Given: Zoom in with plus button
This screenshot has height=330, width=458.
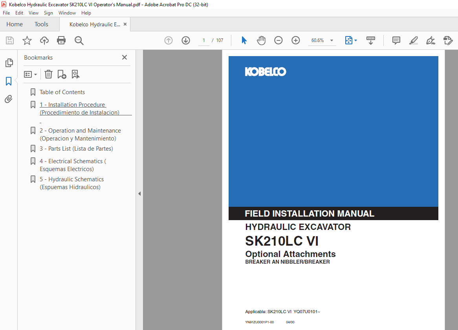Looking at the screenshot, I should pyautogui.click(x=296, y=40).
